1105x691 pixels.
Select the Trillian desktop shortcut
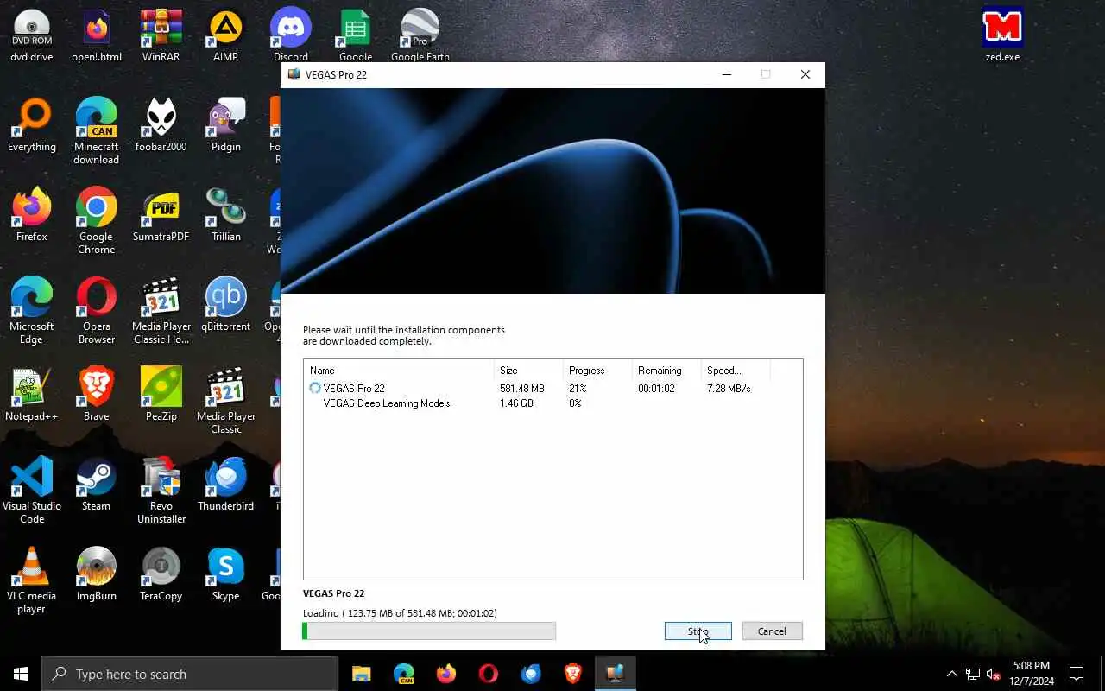(x=226, y=216)
